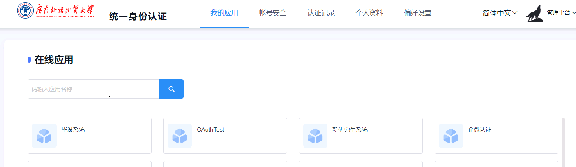This screenshot has width=576, height=167.
Task: Click the wolf avatar picture
Action: point(534,13)
